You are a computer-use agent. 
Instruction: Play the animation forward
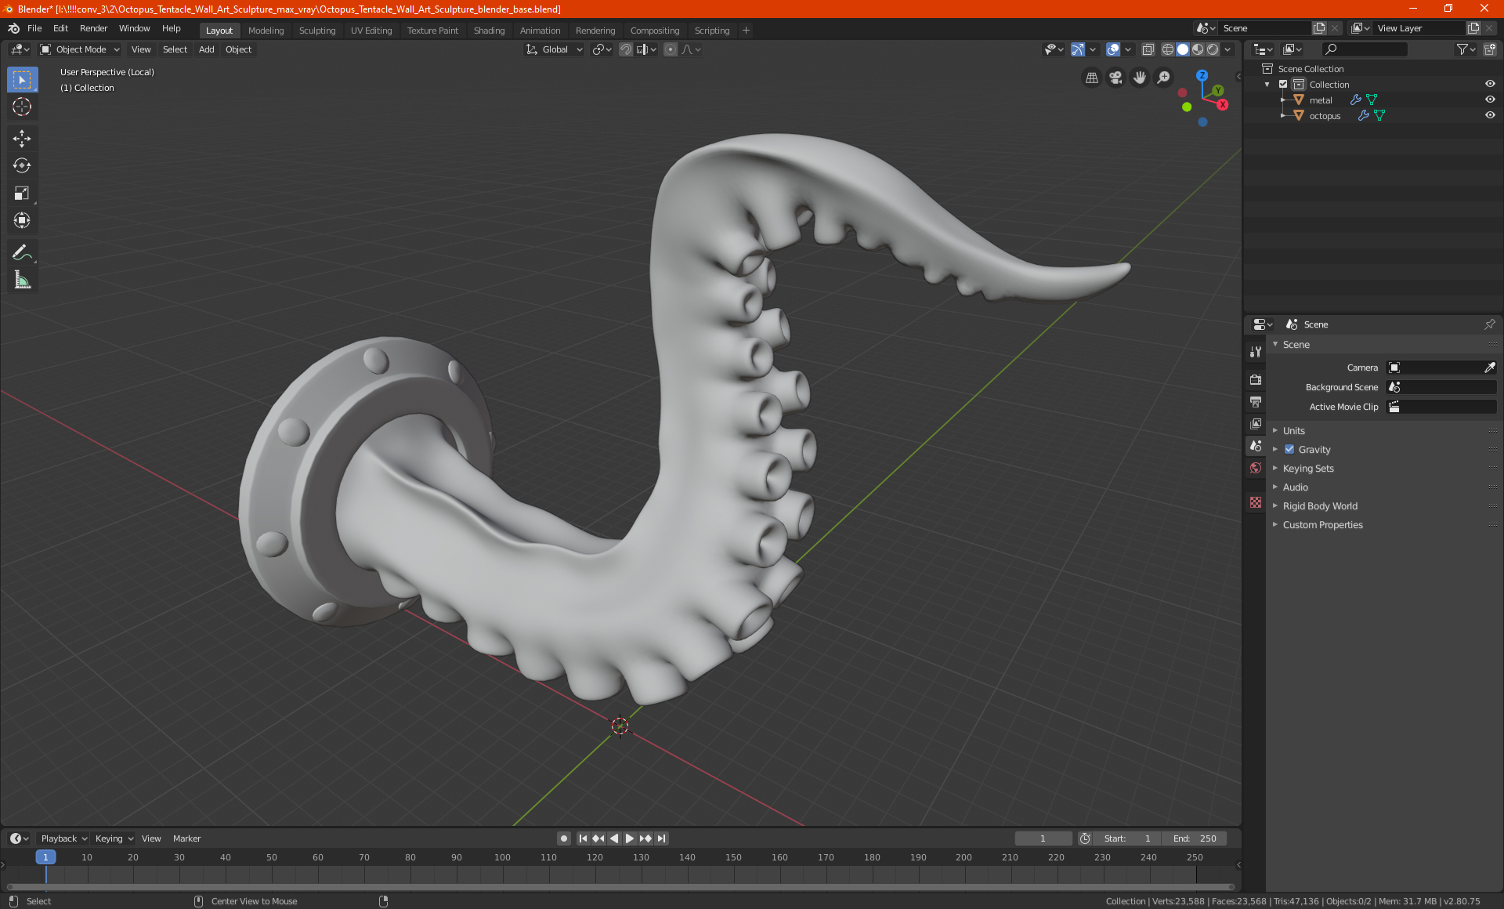coord(630,838)
